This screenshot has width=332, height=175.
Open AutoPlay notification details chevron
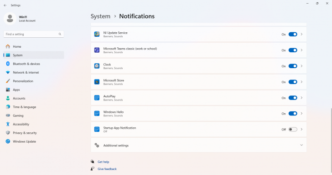click(301, 98)
